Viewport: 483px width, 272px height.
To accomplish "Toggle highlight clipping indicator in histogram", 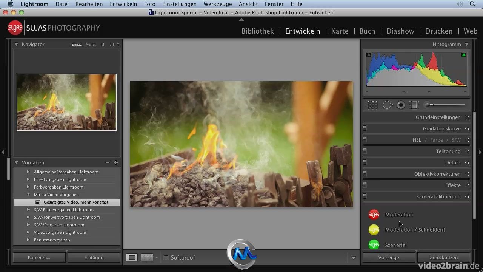I will [464, 55].
